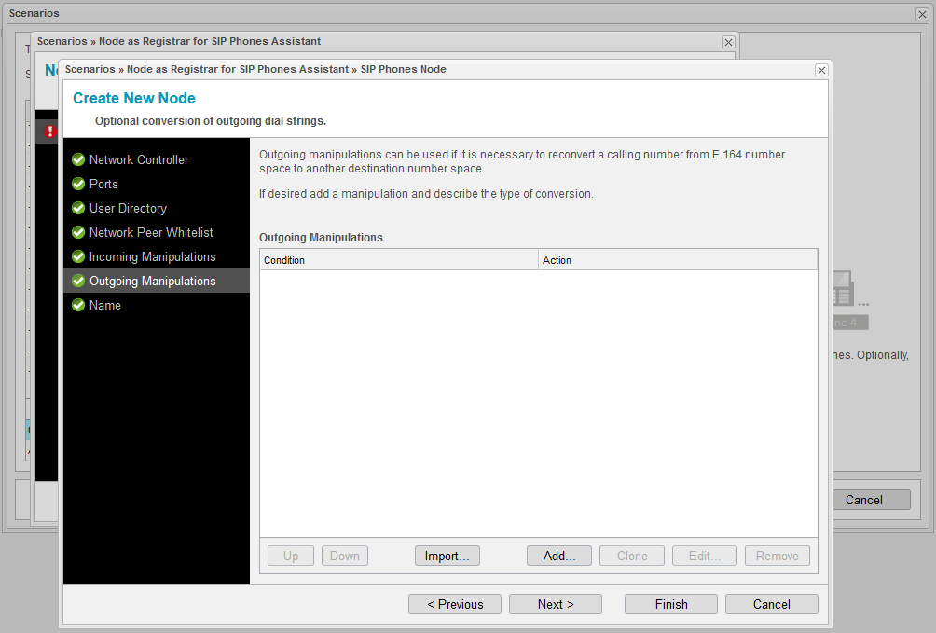Click Finish to complete the node
The width and height of the screenshot is (936, 633).
pyautogui.click(x=671, y=604)
